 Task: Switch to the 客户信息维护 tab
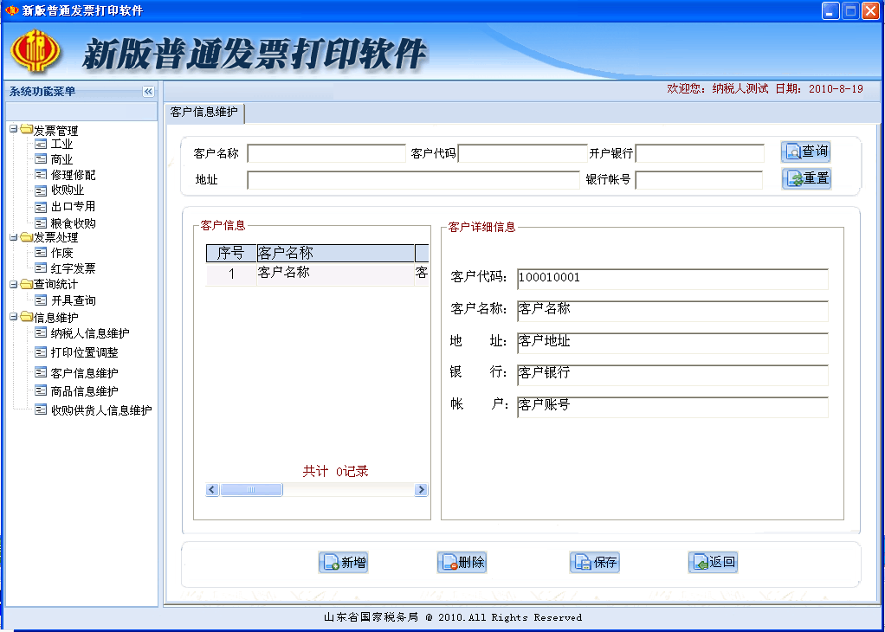[202, 113]
